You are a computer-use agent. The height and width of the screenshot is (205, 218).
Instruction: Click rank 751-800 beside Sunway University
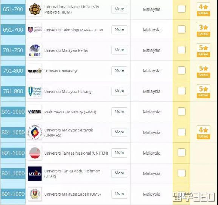13,71
